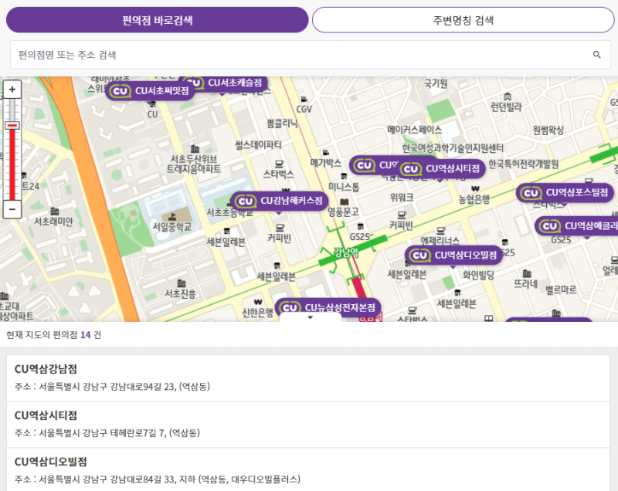Select the 편의점 바로검색 tab
This screenshot has width=618, height=491.
[x=158, y=20]
